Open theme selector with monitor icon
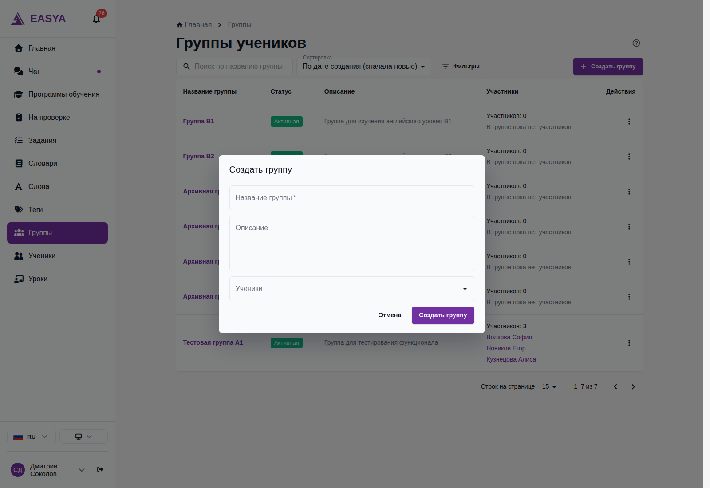This screenshot has height=488, width=710. [83, 437]
